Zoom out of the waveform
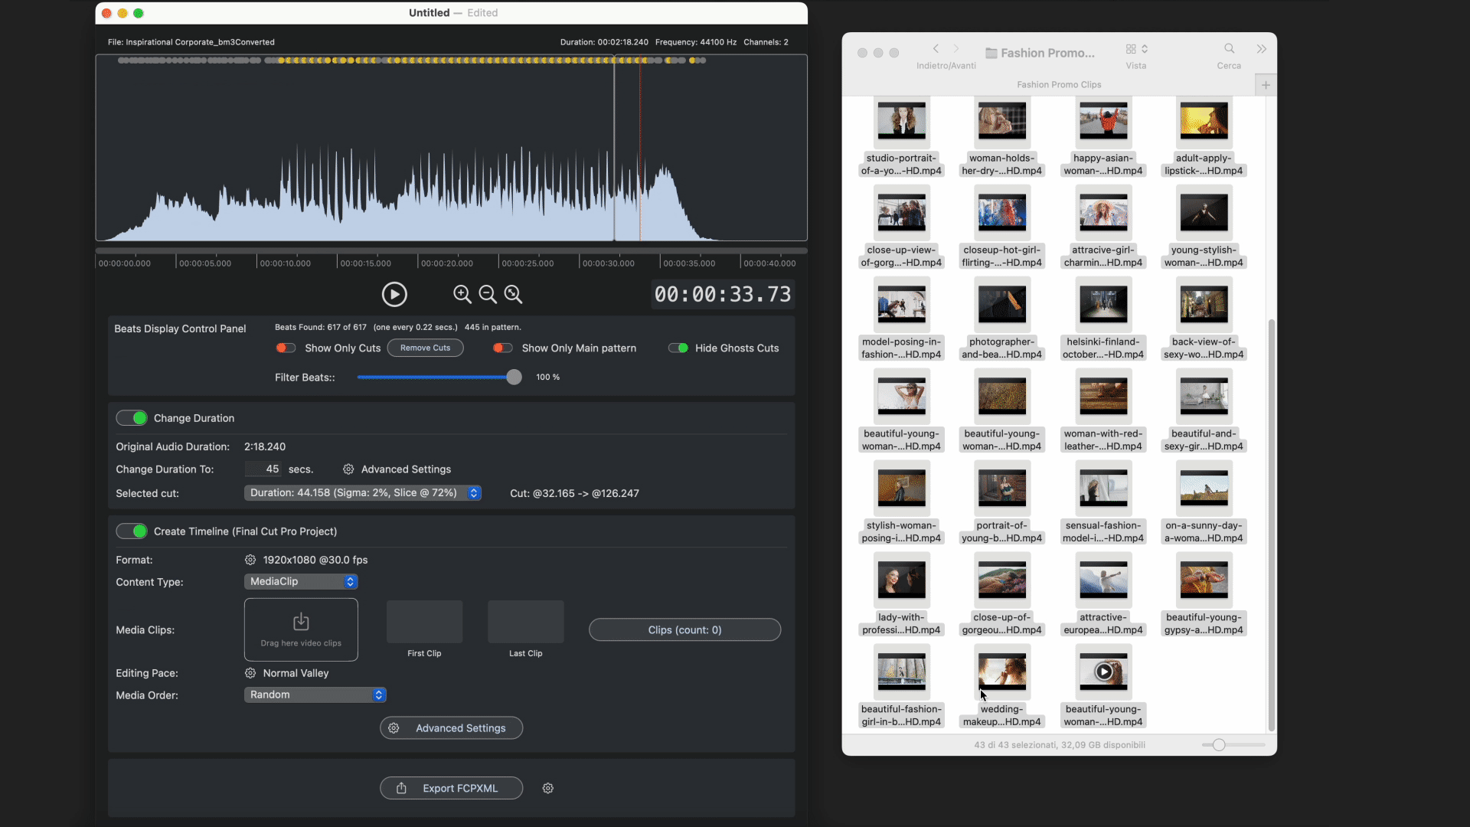This screenshot has height=827, width=1470. [488, 294]
